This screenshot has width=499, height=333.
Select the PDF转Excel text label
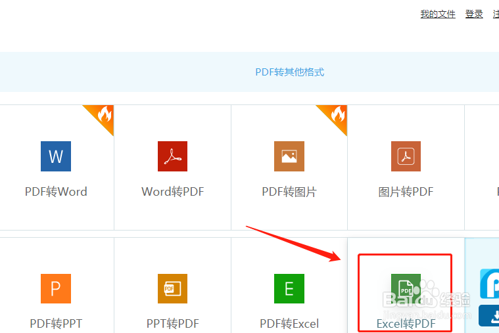tap(289, 324)
